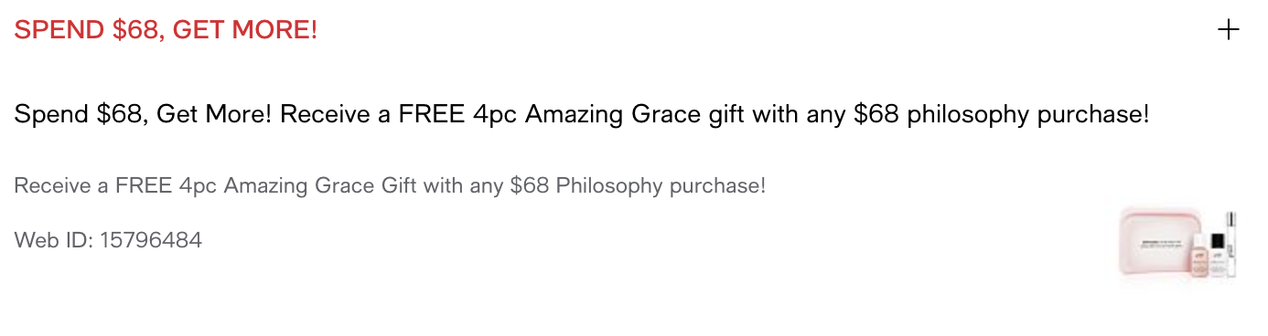The height and width of the screenshot is (336, 1268).
Task: Click 'Philosophy purchase!' in the gray description
Action: pos(661,186)
